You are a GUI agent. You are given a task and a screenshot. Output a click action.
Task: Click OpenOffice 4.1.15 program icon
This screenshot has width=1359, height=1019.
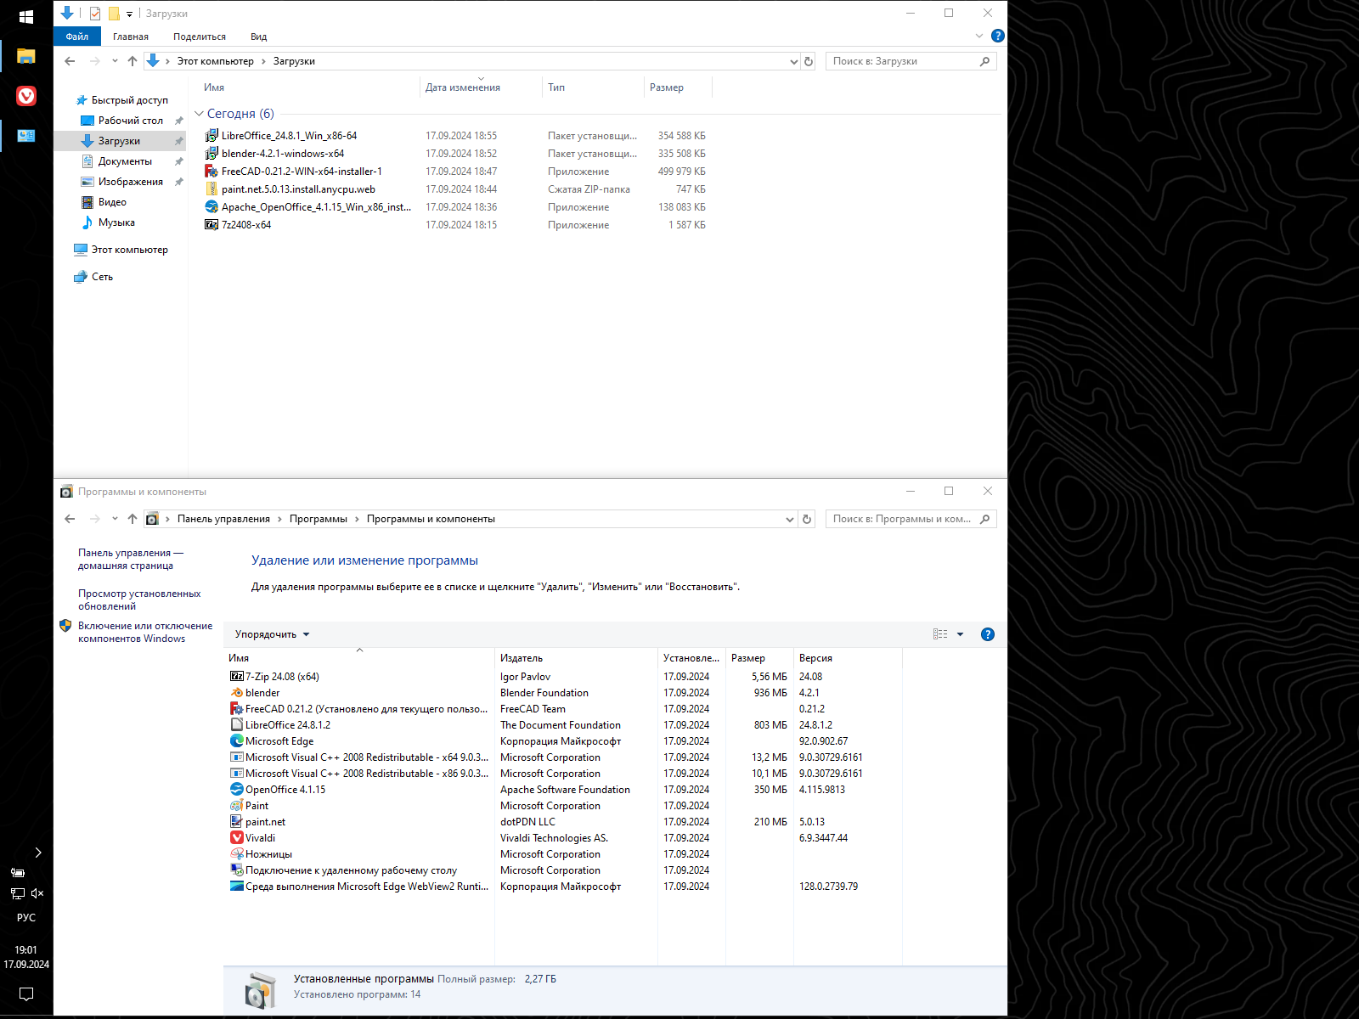(237, 790)
